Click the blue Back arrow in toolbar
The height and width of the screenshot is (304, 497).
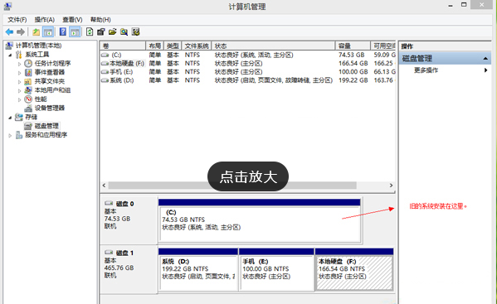tap(9, 31)
